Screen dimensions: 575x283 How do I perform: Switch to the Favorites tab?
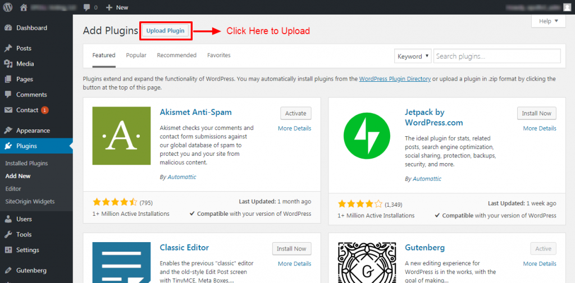click(219, 55)
